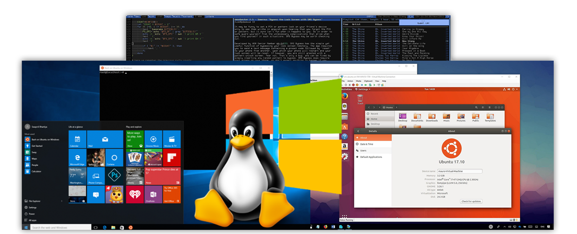Open the Mail tile in Start menu
The image size is (577, 234).
point(105,139)
